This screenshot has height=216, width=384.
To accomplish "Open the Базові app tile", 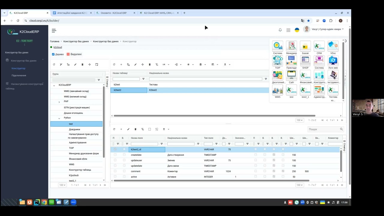I will coord(305,48).
